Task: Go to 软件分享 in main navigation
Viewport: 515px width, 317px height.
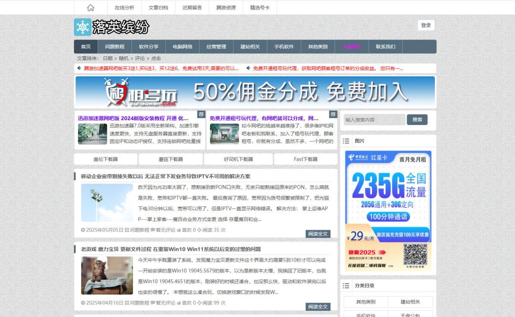Action: (x=149, y=47)
